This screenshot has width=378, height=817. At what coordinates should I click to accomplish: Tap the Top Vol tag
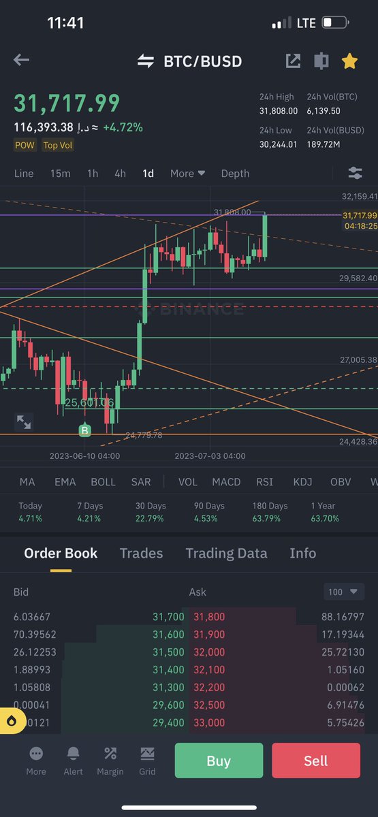pos(58,145)
